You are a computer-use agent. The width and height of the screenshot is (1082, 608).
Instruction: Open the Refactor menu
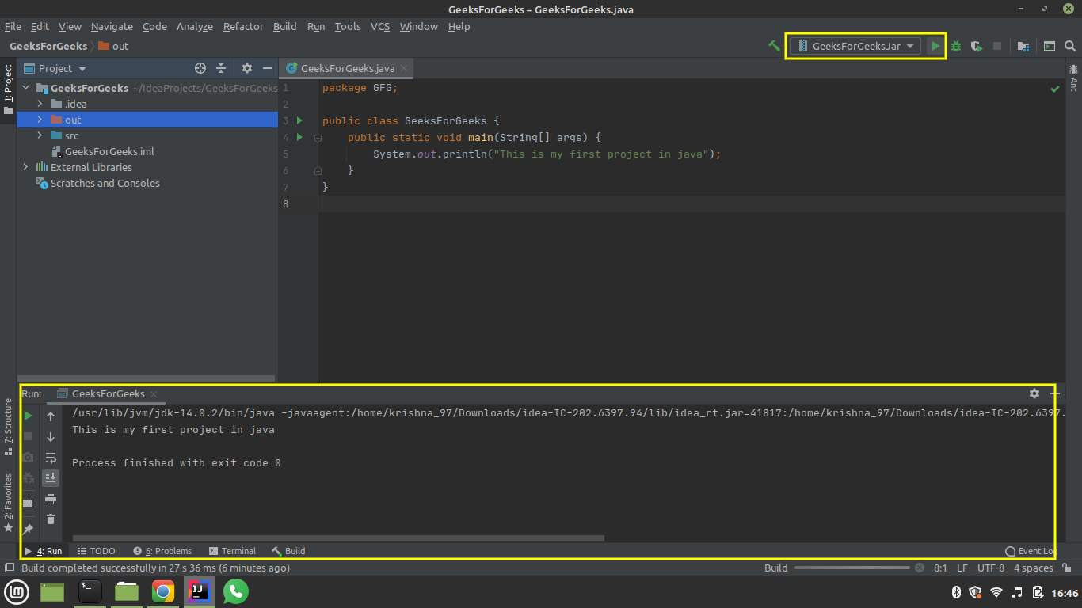(x=243, y=26)
